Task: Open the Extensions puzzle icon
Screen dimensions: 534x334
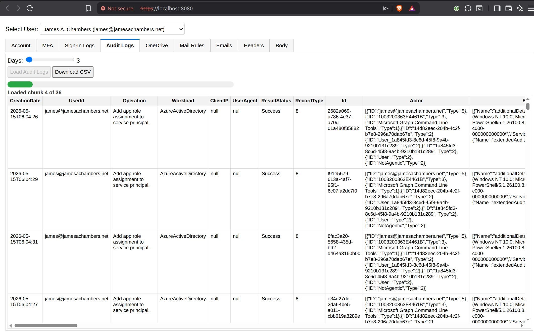Action: click(468, 8)
